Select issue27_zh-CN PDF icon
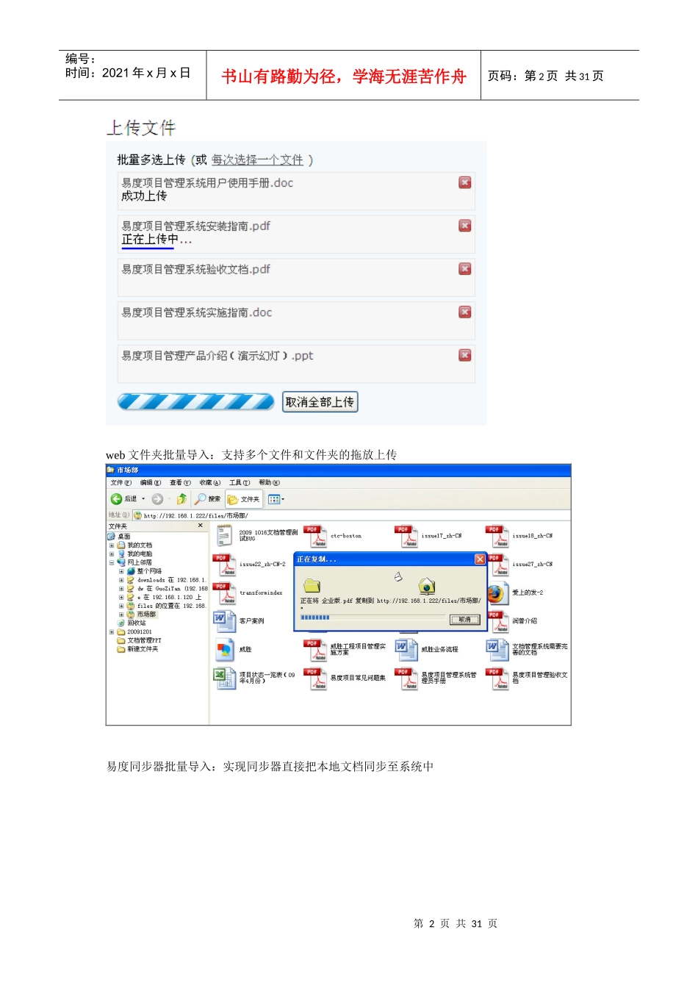698x988 pixels. pos(499,565)
